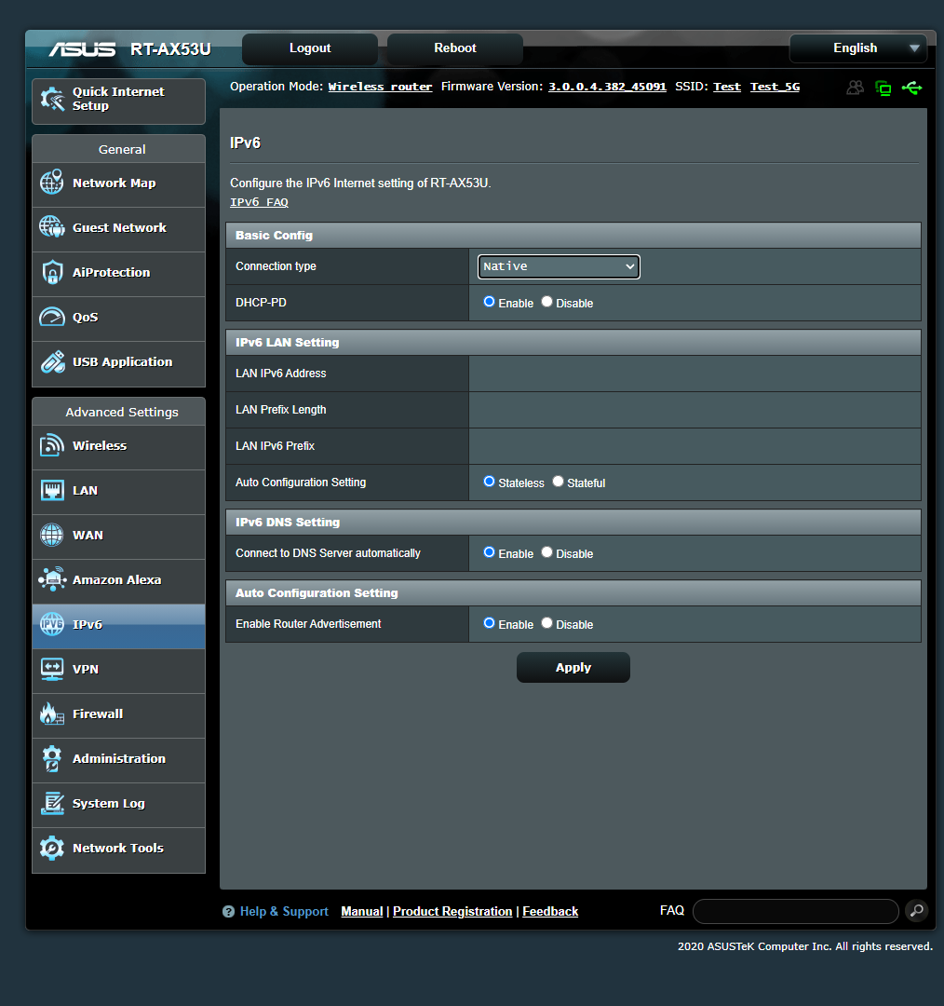944x1006 pixels.
Task: Apply the IPv6 settings
Action: [x=573, y=667]
